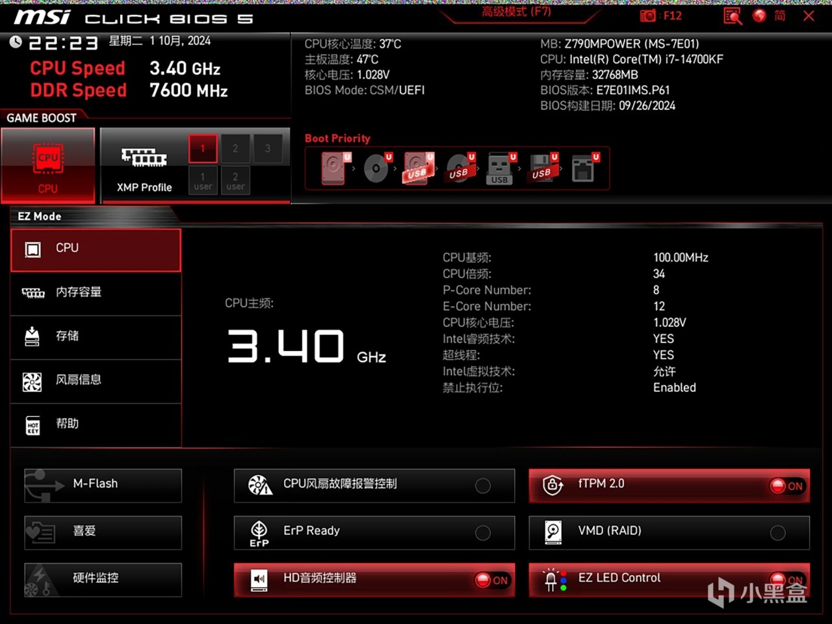The height and width of the screenshot is (624, 832).
Task: Click the fTPM lock shield icon
Action: point(552,485)
